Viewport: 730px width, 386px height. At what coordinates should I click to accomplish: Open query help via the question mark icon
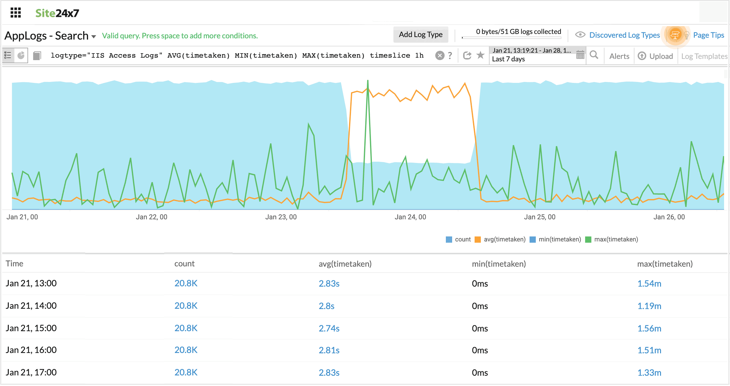point(450,55)
